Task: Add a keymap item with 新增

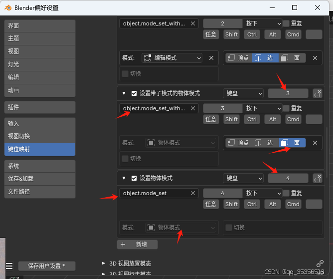Action: click(138, 245)
